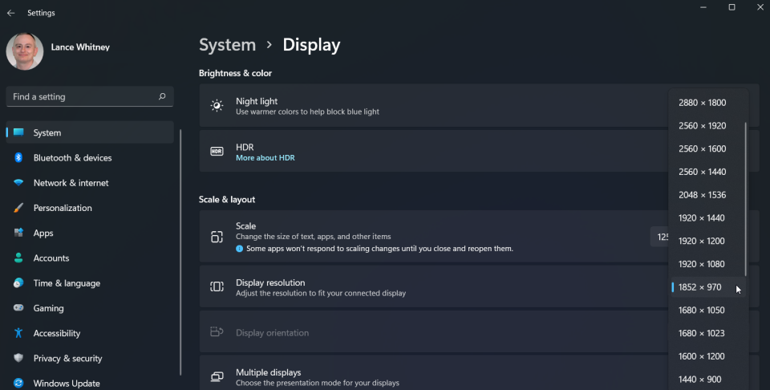Go to Network & internet page
The height and width of the screenshot is (390, 770).
click(89, 183)
